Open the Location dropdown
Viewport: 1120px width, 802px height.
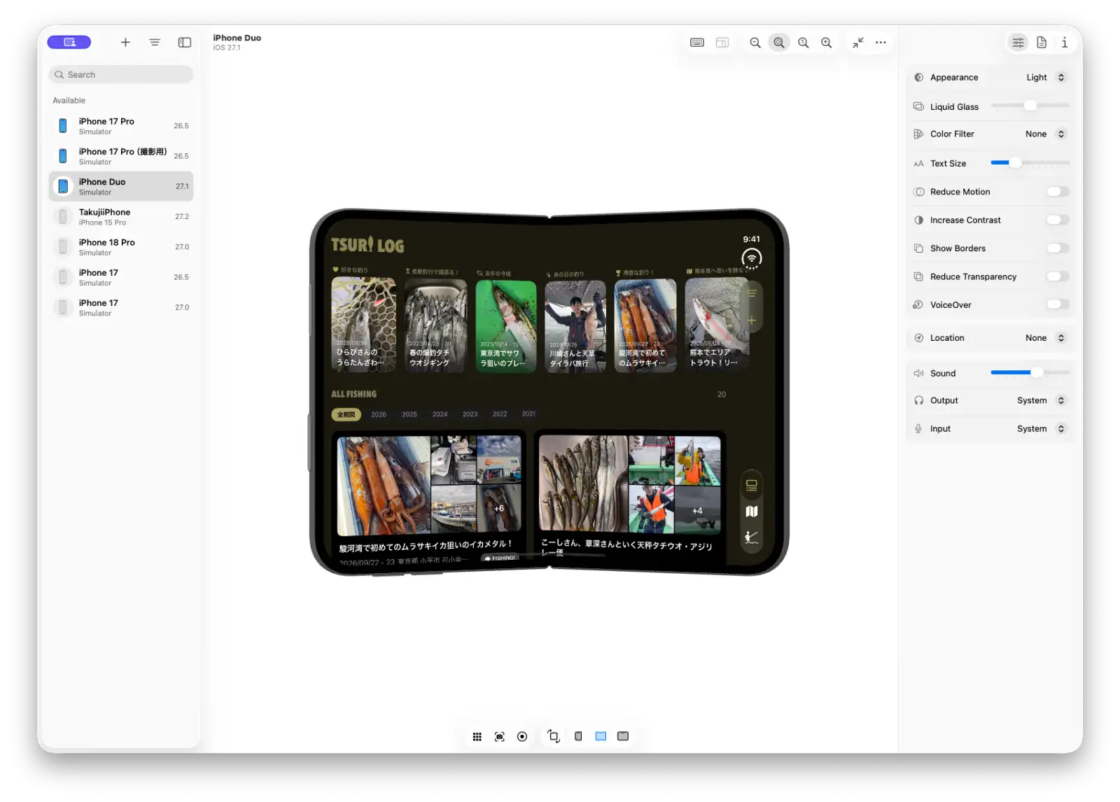(1046, 338)
